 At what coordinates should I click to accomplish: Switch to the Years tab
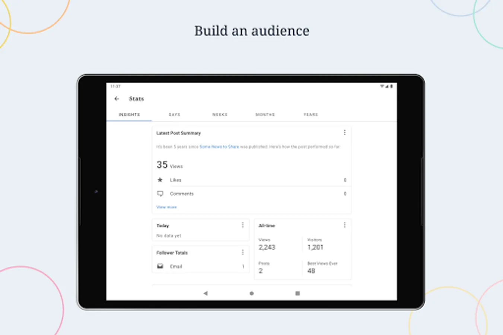pos(311,115)
